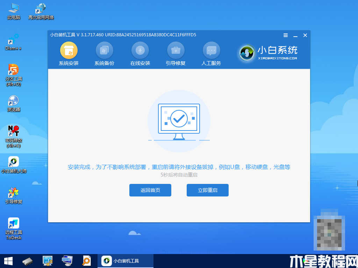Click the 返回首页 button
The width and height of the screenshot is (358, 268).
[x=150, y=190]
